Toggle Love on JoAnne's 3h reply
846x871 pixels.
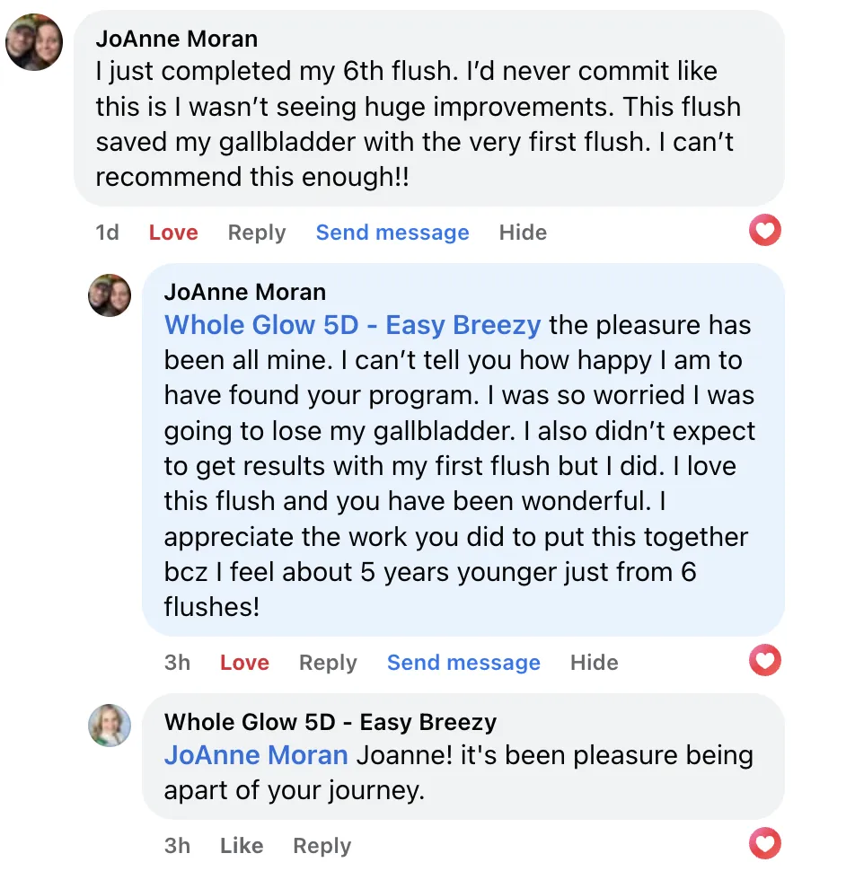[x=244, y=663]
